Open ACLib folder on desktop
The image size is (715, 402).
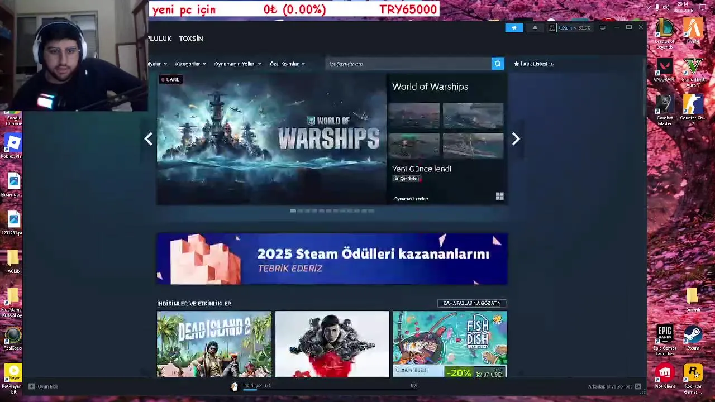13,262
